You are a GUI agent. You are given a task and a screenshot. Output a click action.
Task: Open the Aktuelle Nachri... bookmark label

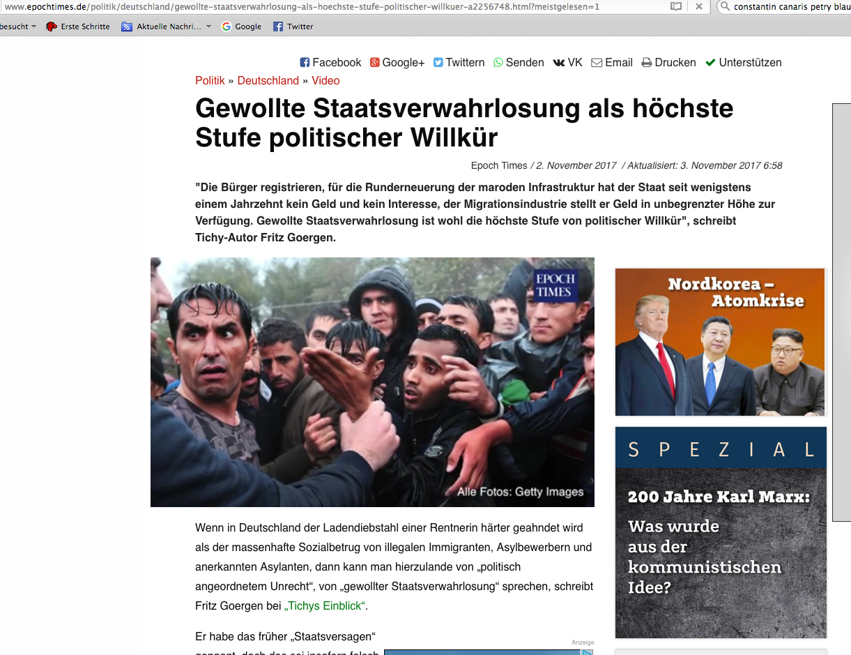point(169,27)
